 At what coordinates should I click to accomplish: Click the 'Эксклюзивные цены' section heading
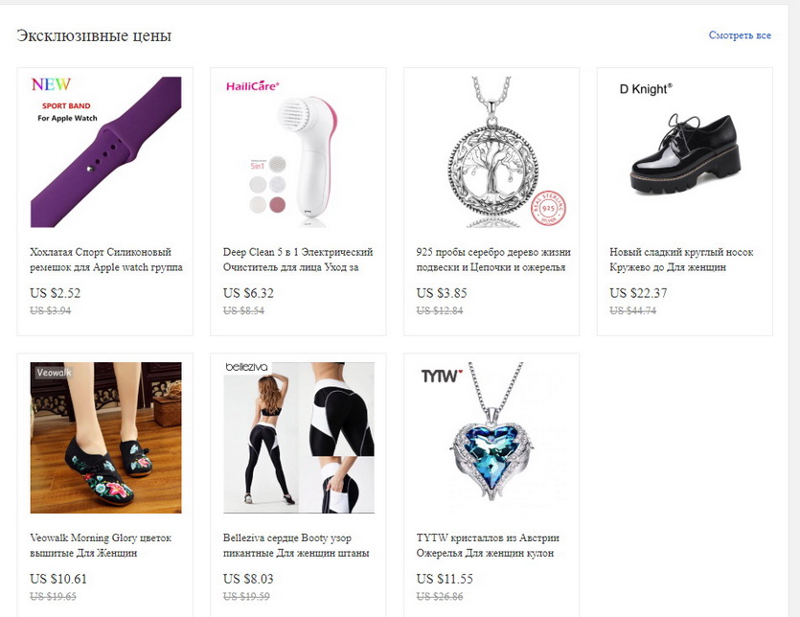(x=94, y=35)
